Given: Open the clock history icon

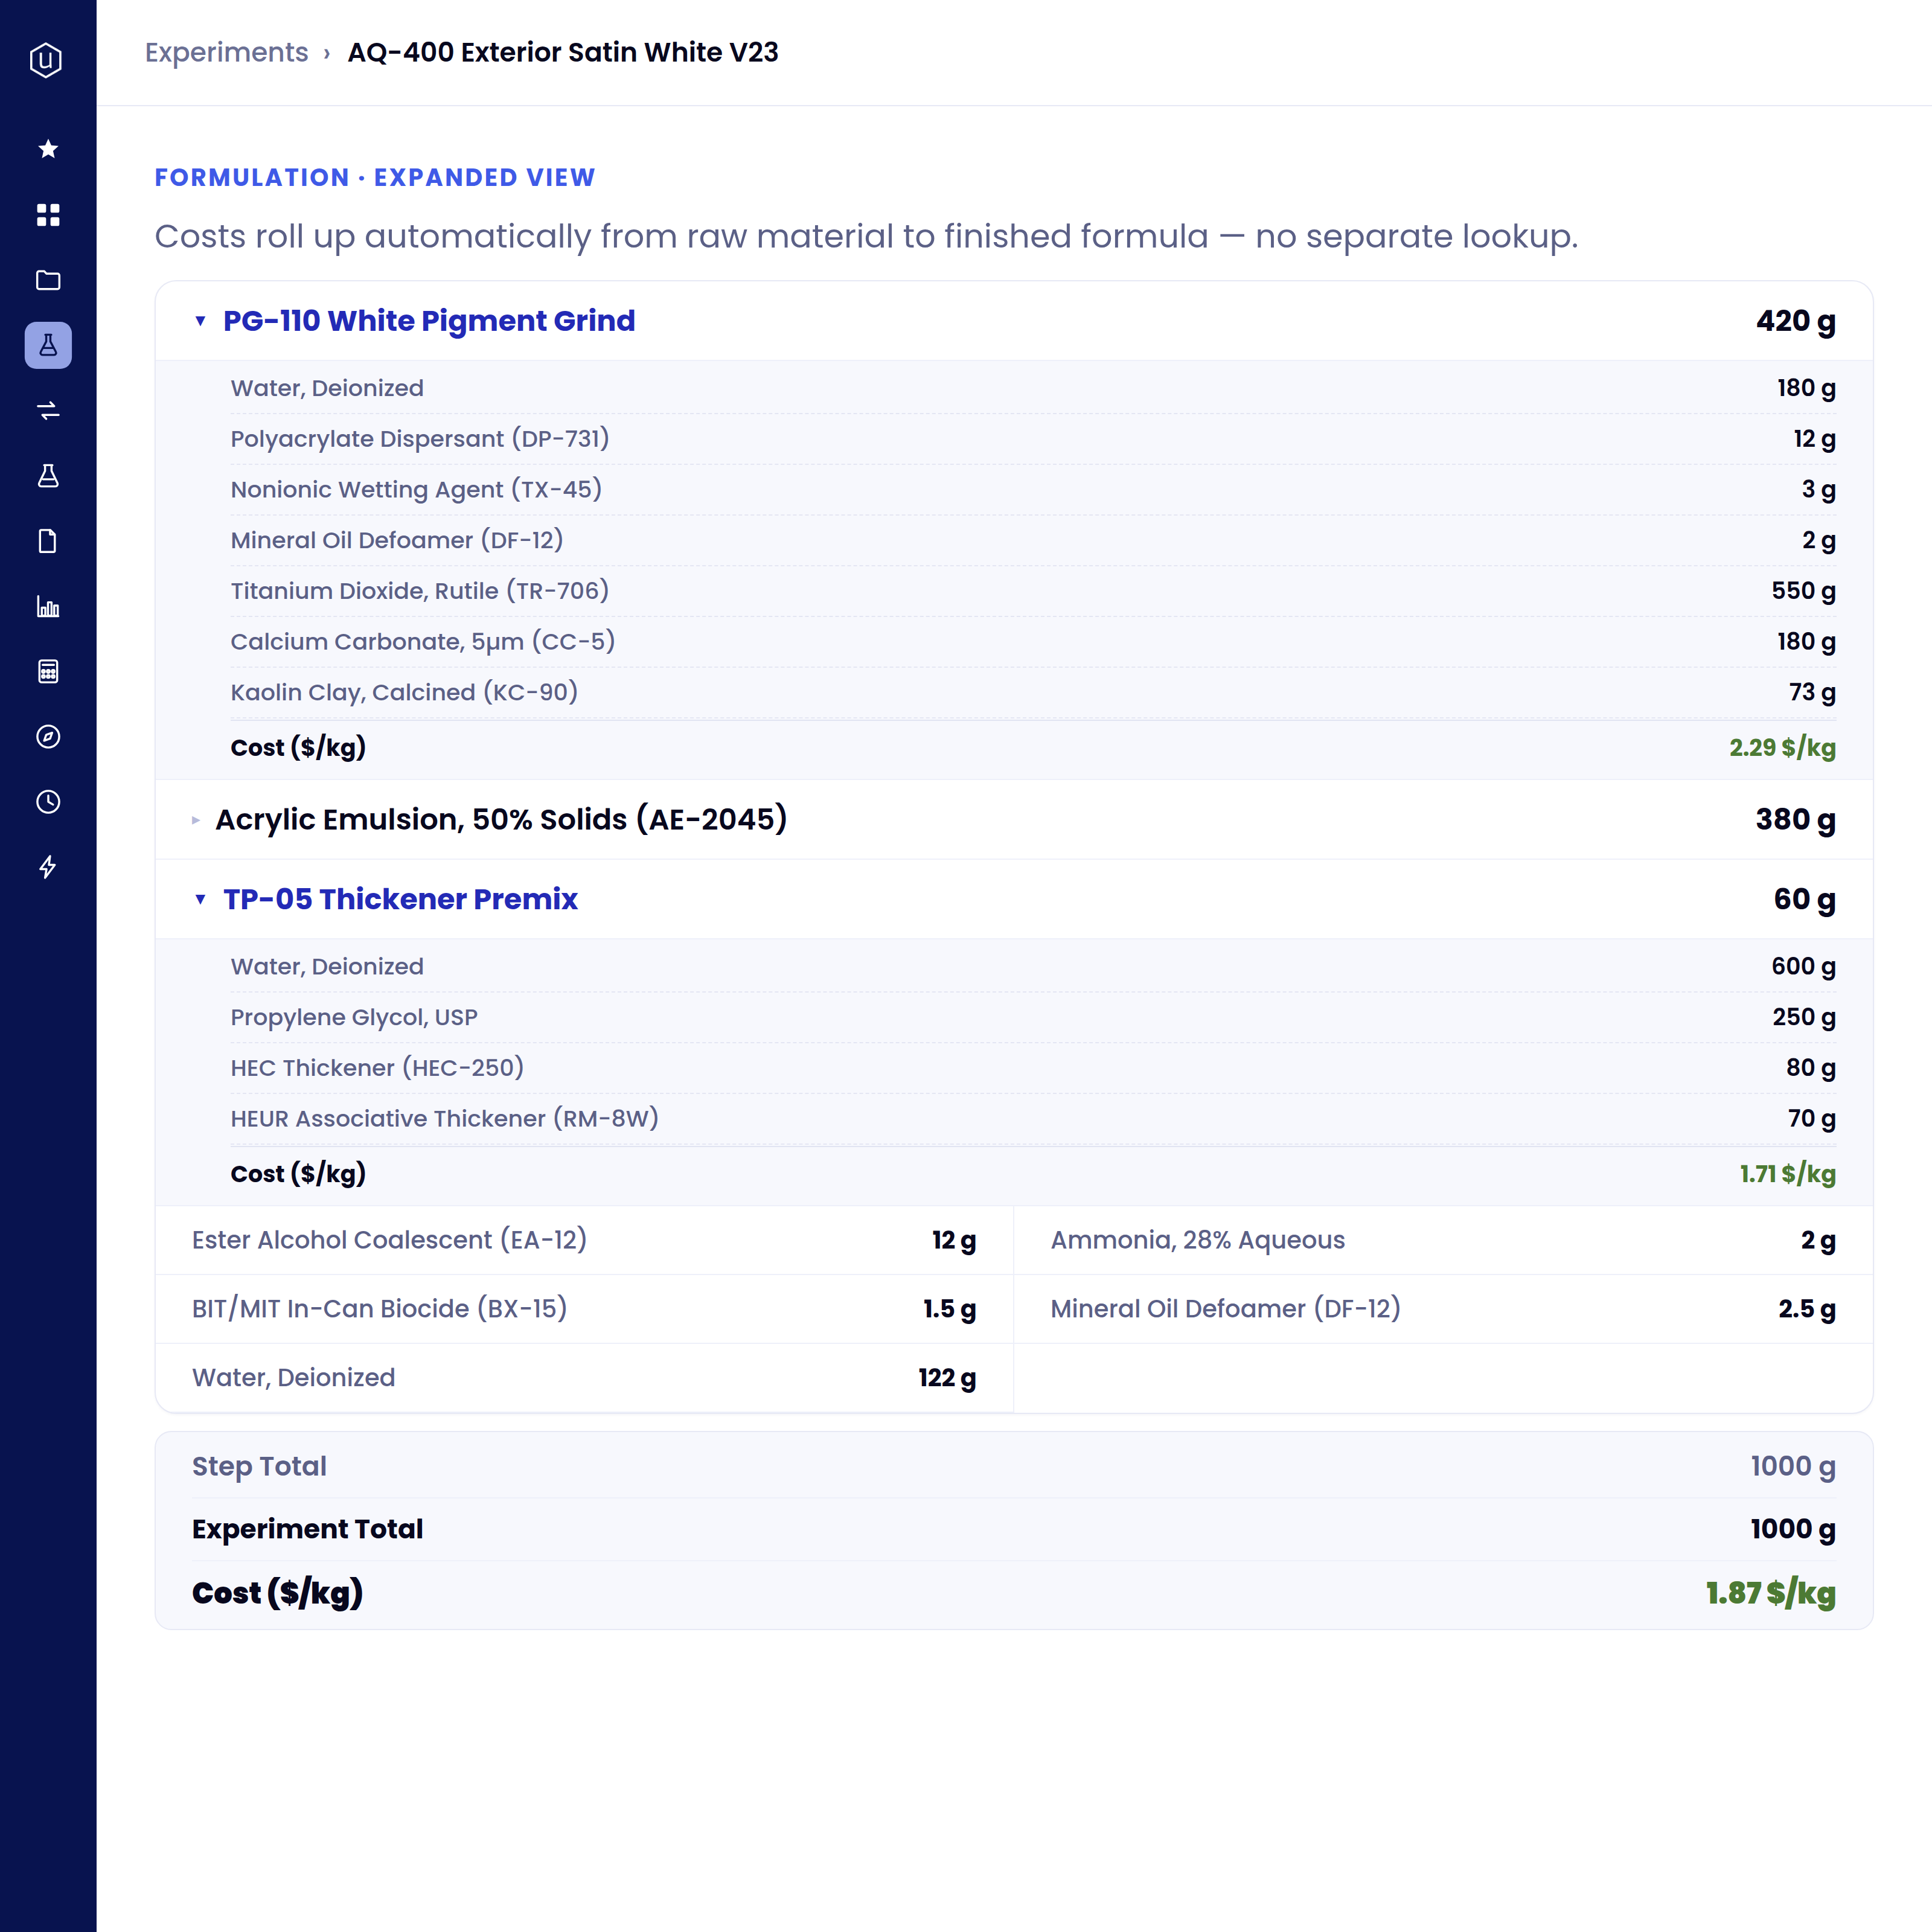Looking at the screenshot, I should [48, 802].
